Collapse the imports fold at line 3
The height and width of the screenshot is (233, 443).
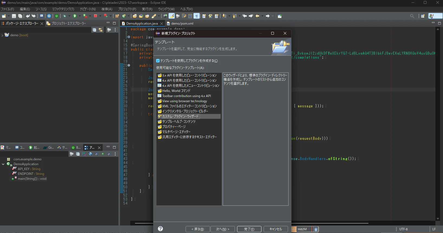pos(129,37)
